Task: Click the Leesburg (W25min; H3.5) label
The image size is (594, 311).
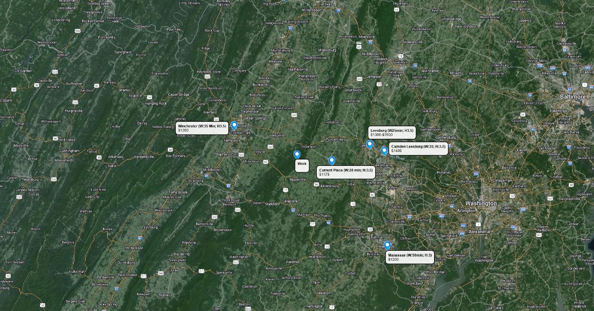Action: tap(392, 132)
